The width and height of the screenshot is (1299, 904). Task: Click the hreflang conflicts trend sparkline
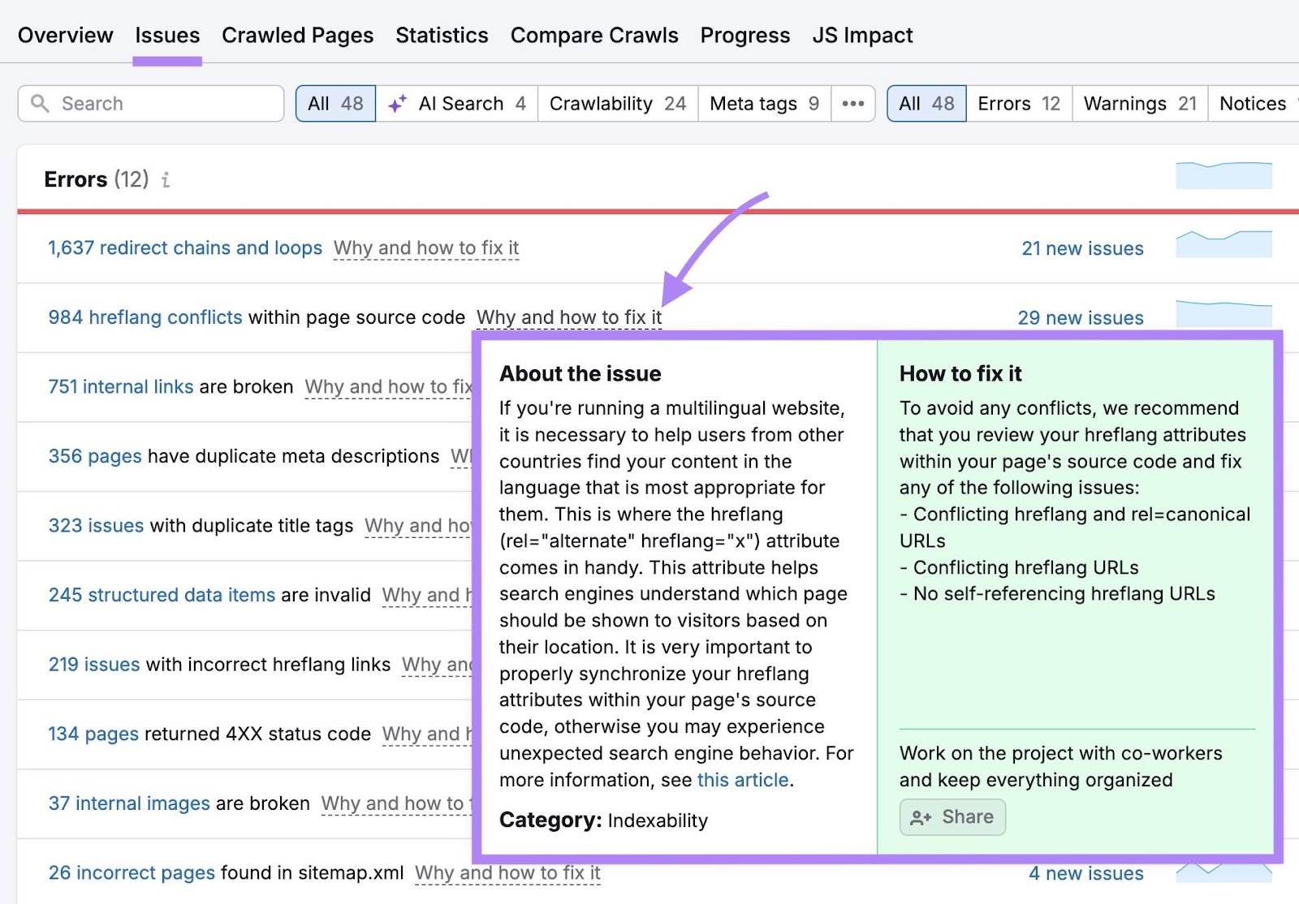click(1223, 311)
